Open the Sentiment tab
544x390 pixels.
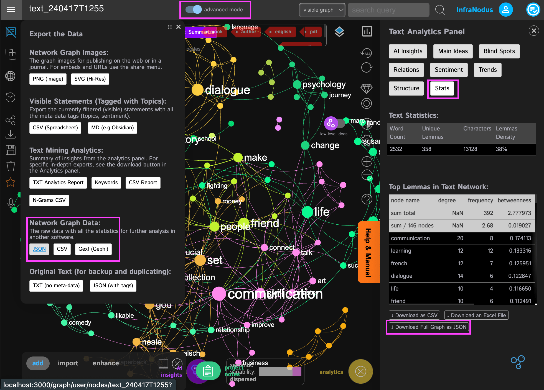coord(448,70)
